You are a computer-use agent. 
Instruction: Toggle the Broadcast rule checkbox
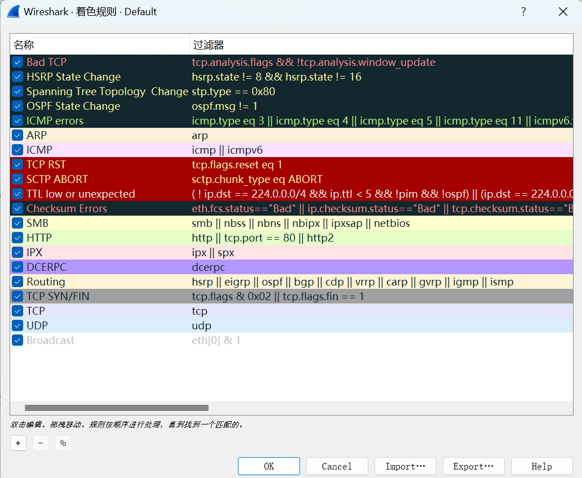[x=17, y=340]
